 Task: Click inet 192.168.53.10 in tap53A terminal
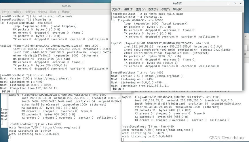36,98
